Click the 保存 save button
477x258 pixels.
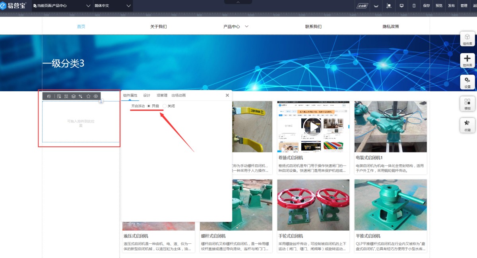(x=427, y=6)
